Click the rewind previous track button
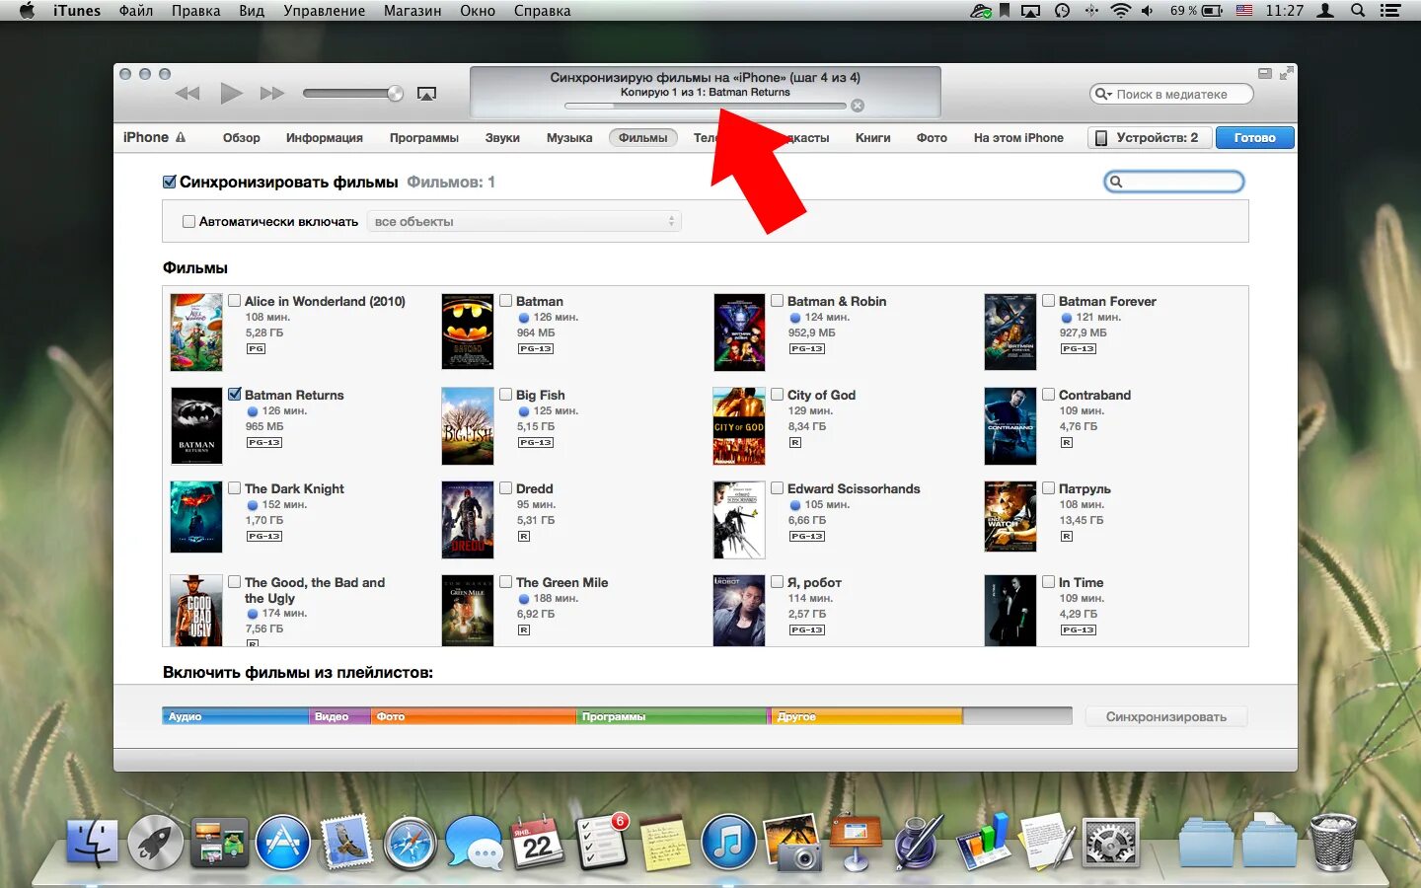1421x888 pixels. pyautogui.click(x=187, y=94)
